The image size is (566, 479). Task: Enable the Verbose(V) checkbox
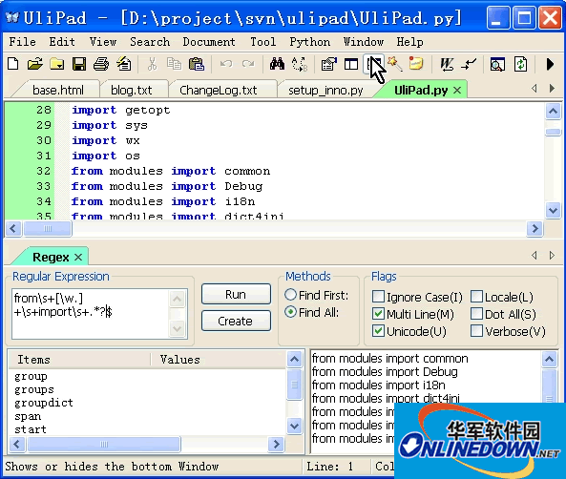coord(476,331)
